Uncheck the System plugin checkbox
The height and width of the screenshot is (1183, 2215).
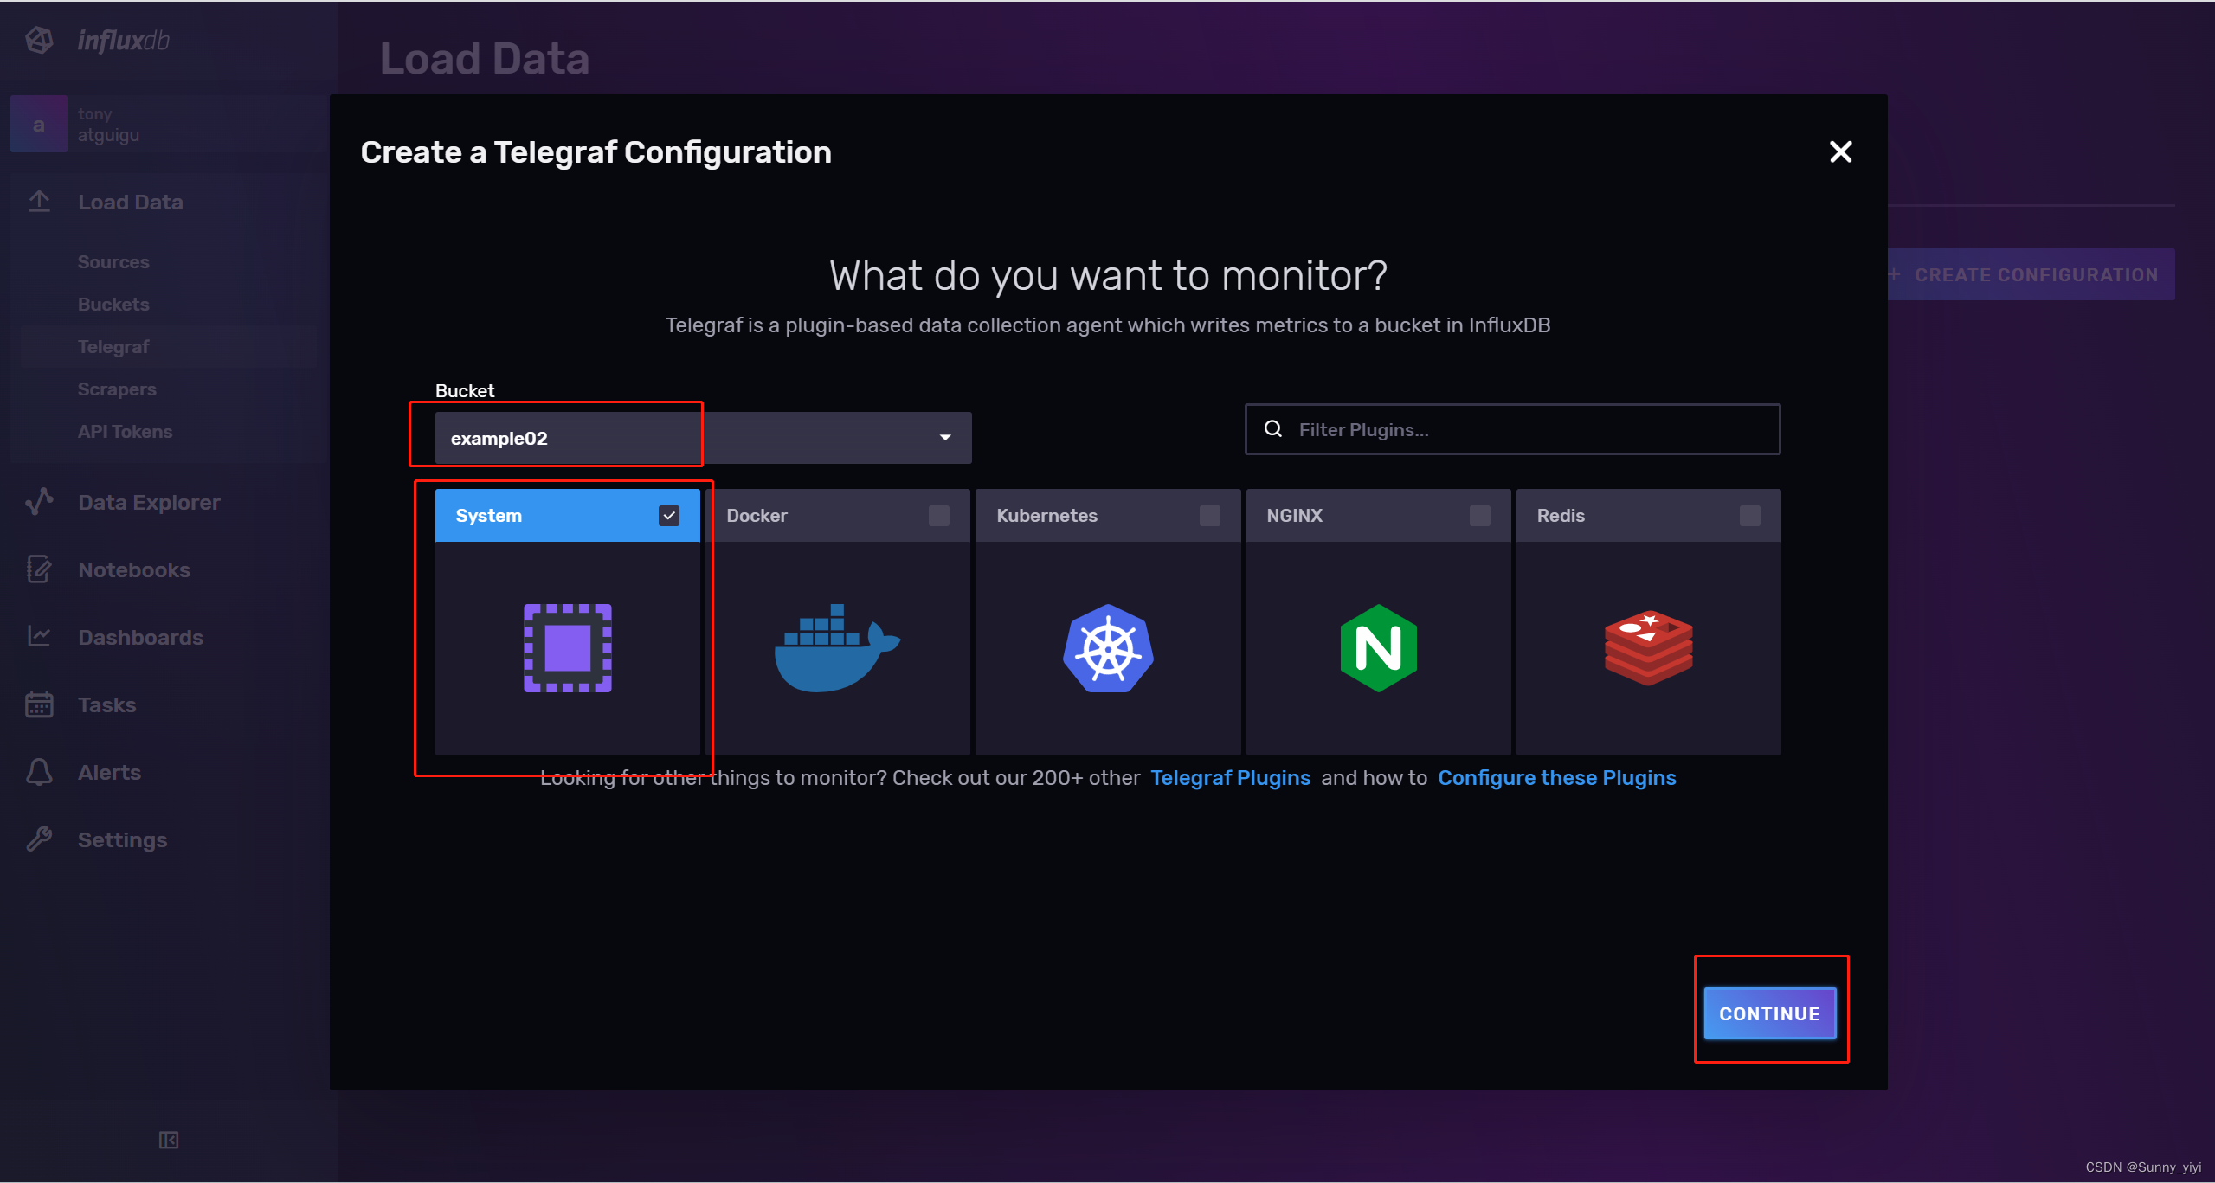669,516
